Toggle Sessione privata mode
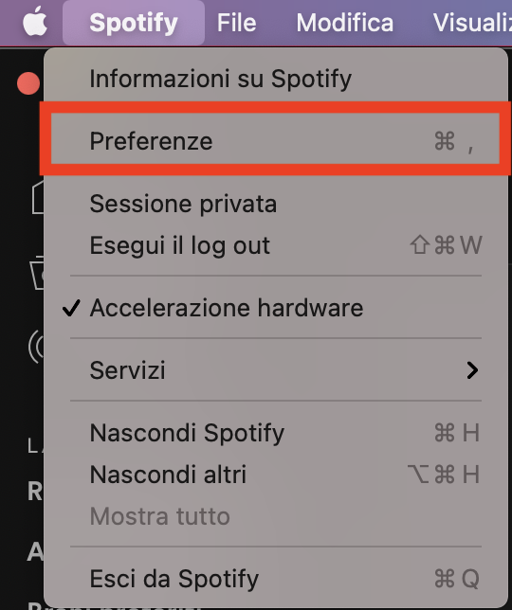 click(x=276, y=204)
